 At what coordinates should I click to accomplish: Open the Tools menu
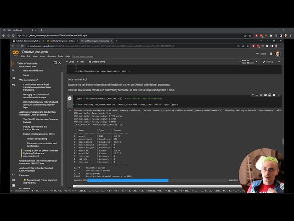61,56
